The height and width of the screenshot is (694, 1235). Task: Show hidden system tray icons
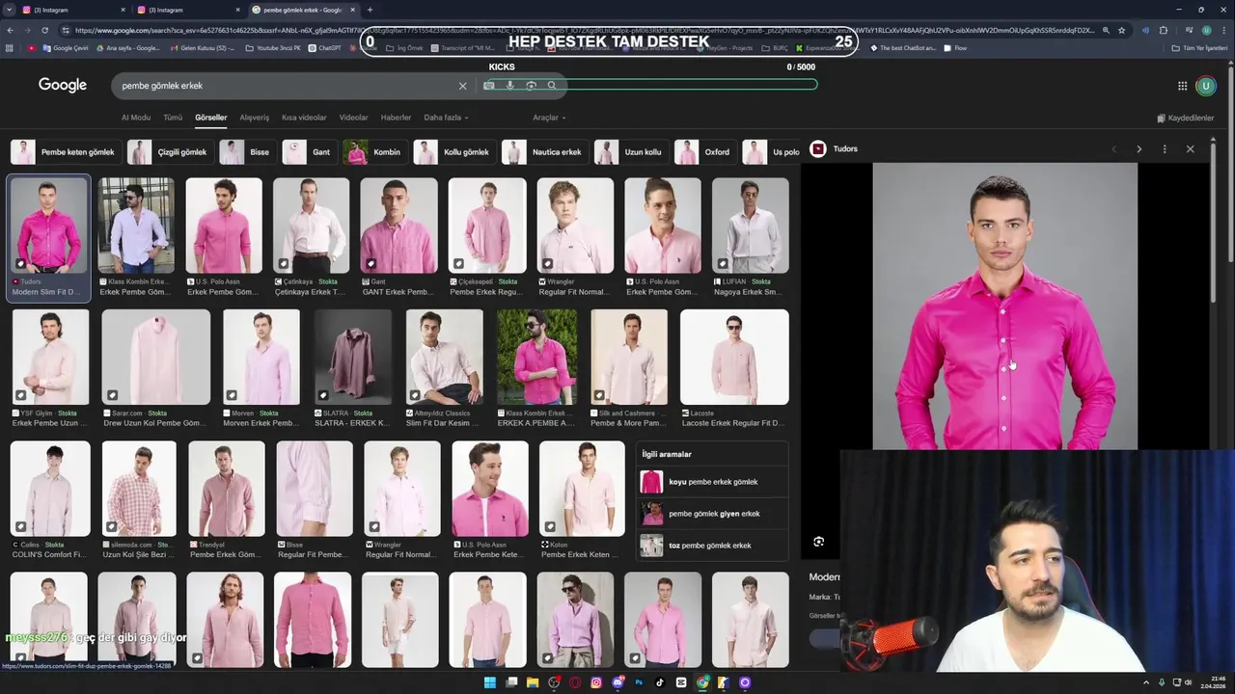coord(1148,682)
